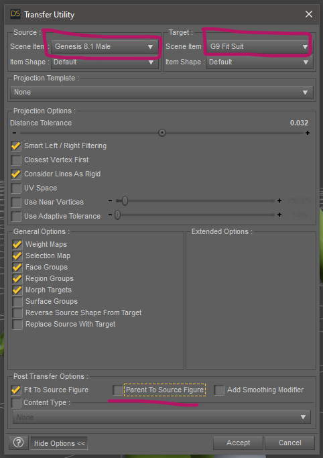The height and width of the screenshot is (458, 323).
Task: Open Source Item Shape dropdown
Action: click(105, 62)
